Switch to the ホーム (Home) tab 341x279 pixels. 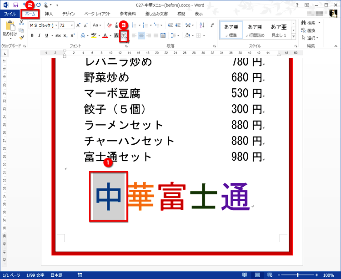[x=30, y=14]
